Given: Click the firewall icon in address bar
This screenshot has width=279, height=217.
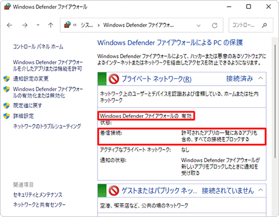Looking at the screenshot, I should 68,25.
